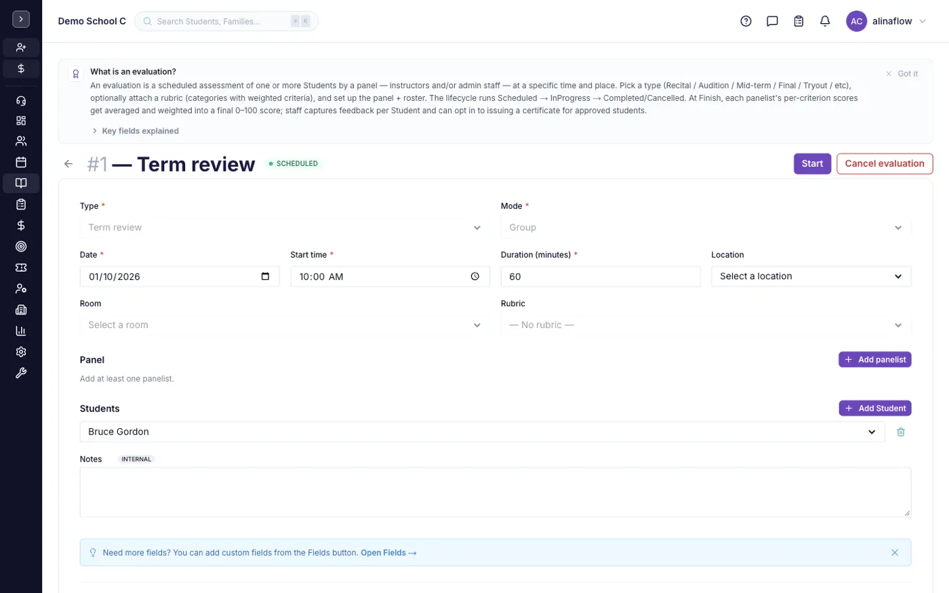Open the Select a location dropdown
949x593 pixels.
click(811, 277)
